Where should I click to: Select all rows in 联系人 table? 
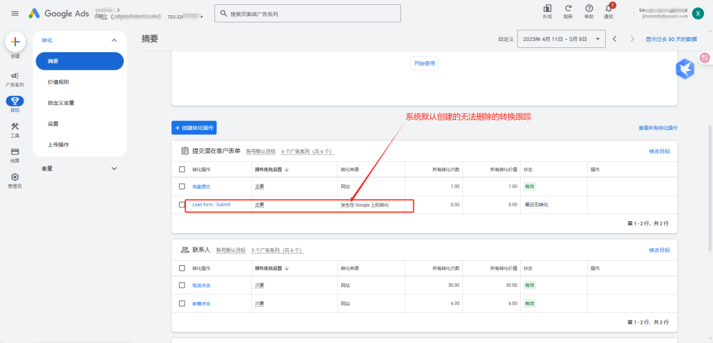[x=182, y=268]
